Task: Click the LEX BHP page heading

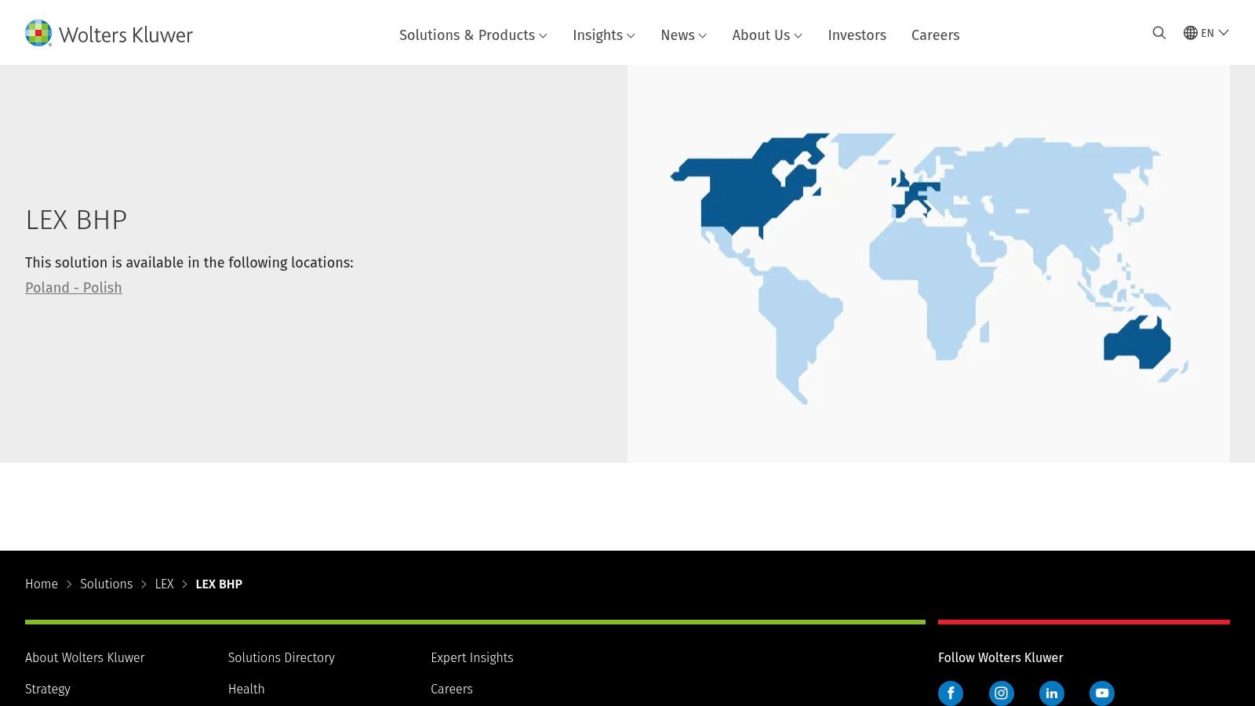Action: point(76,220)
